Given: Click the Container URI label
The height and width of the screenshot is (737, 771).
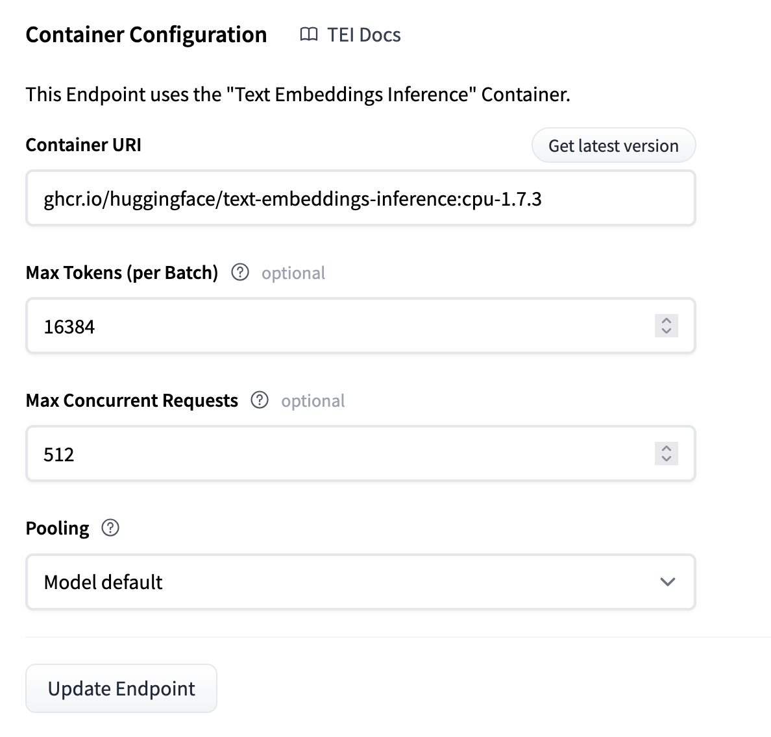Looking at the screenshot, I should pyautogui.click(x=83, y=145).
